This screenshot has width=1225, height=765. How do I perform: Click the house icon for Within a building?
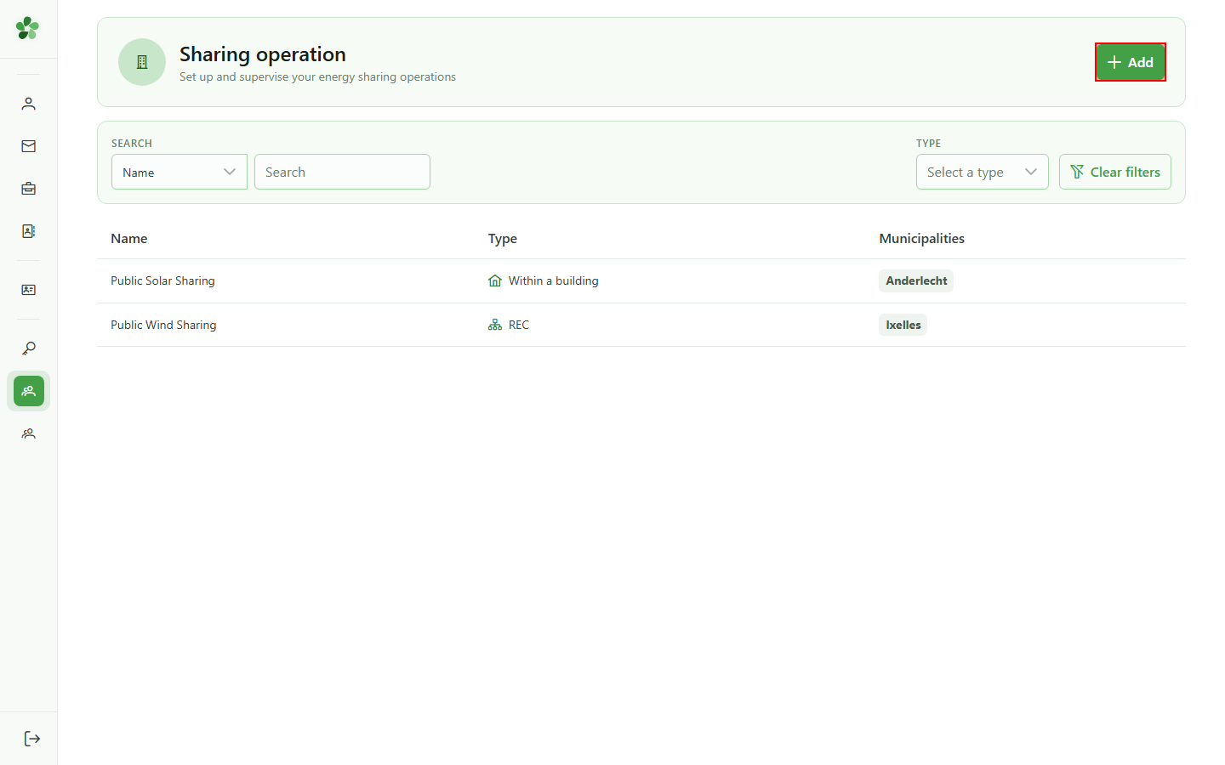coord(495,280)
